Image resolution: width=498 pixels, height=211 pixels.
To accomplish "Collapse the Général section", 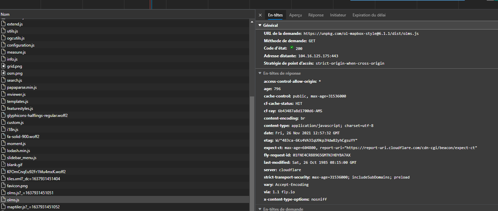I will click(260, 25).
